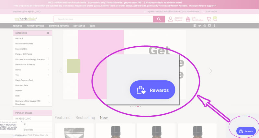
Task: Open the Facebook social icon
Action: pos(195,26)
